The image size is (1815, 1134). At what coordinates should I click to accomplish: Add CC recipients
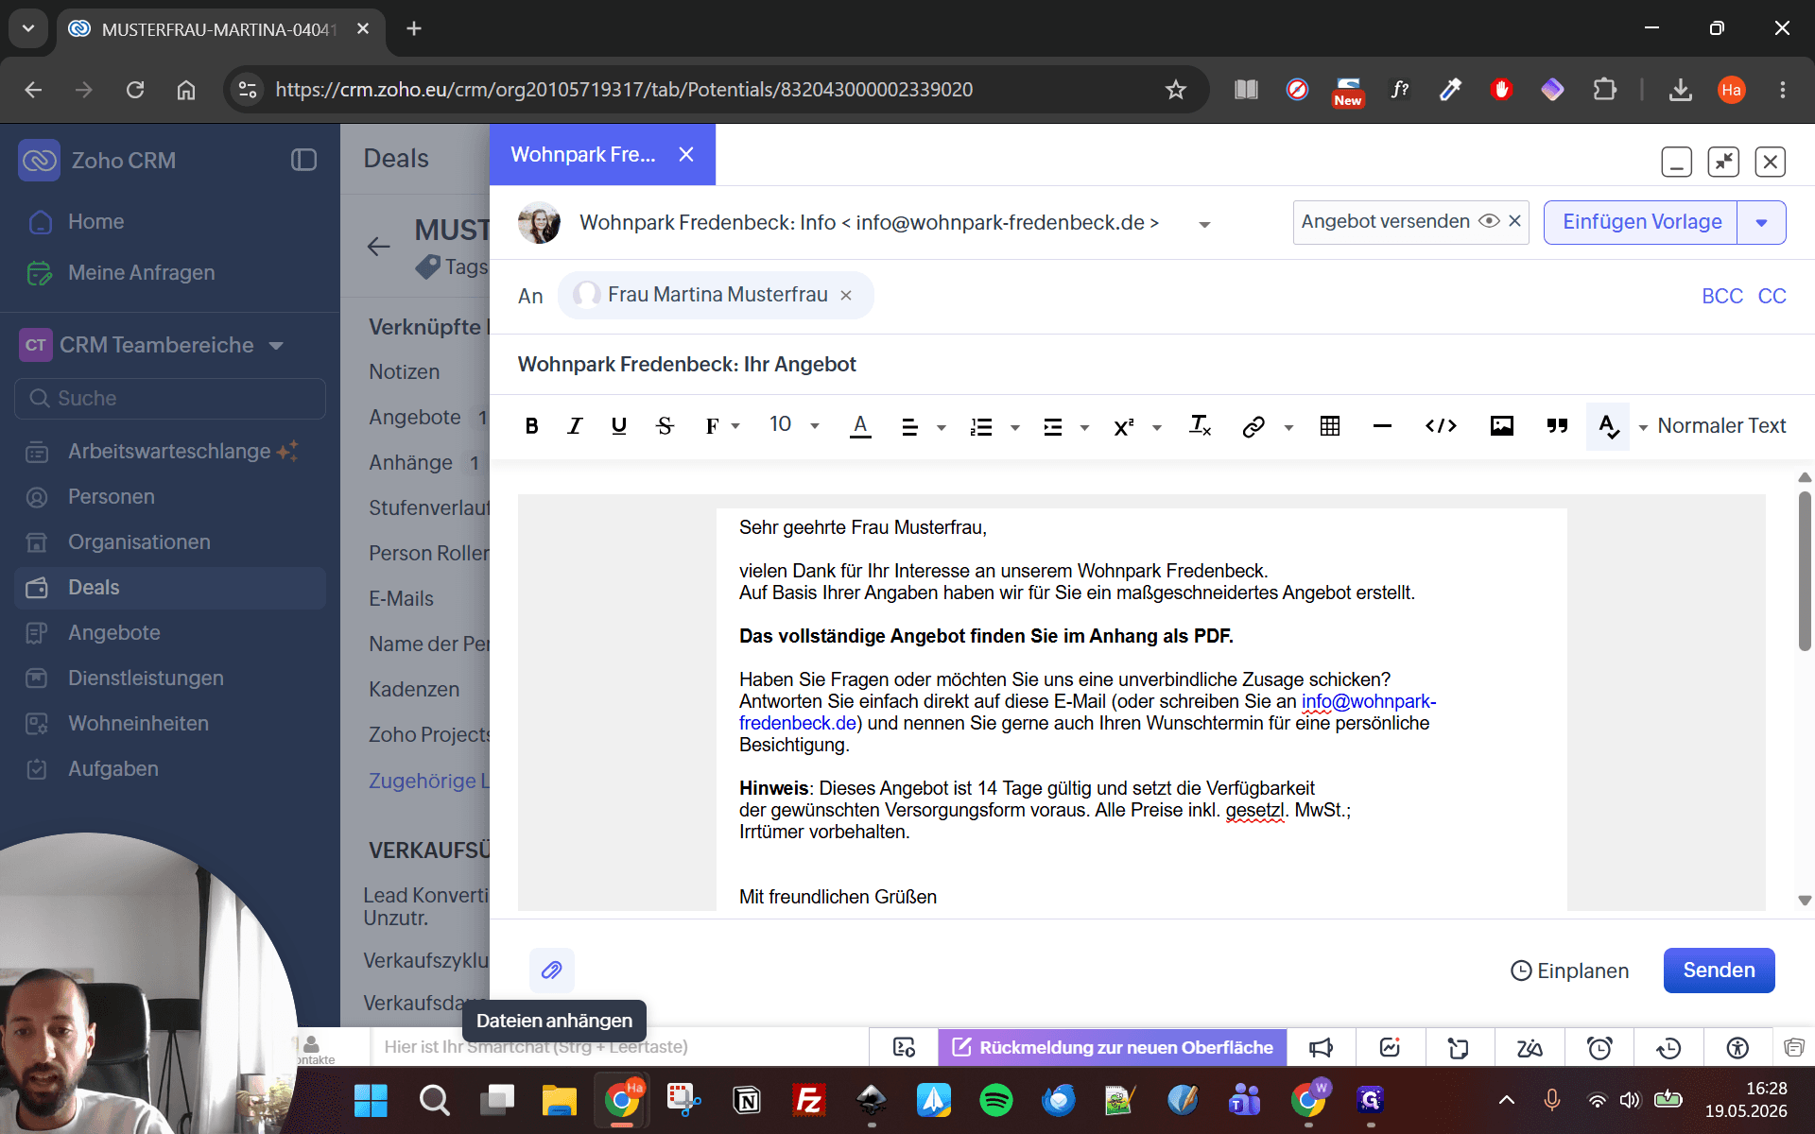tap(1772, 296)
